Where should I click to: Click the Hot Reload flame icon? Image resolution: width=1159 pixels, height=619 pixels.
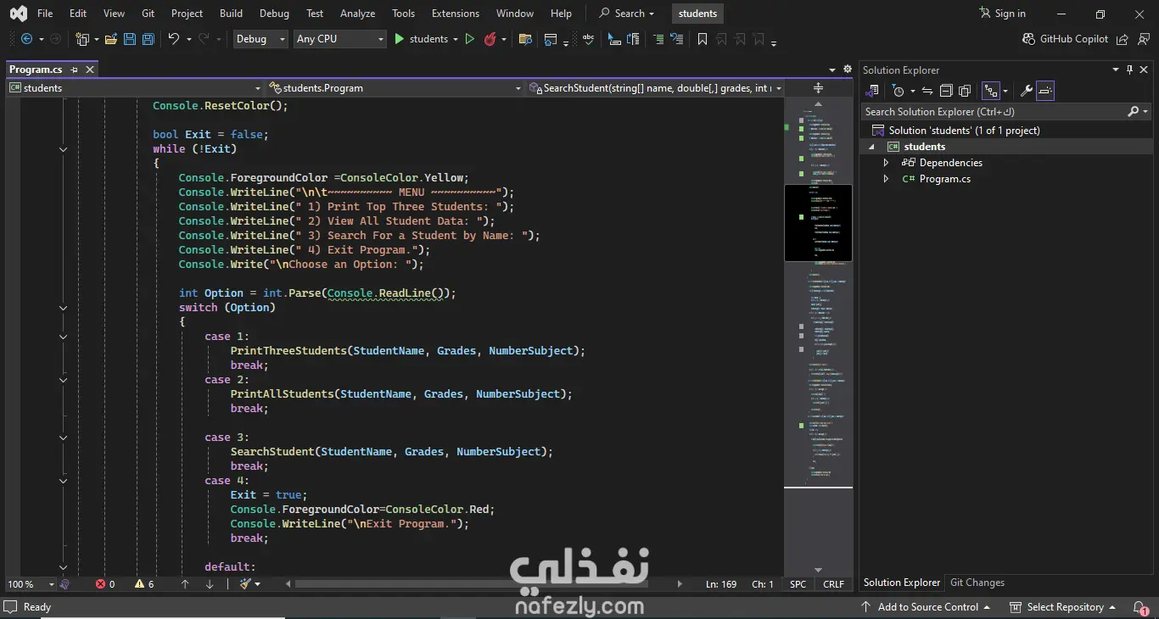coord(490,39)
